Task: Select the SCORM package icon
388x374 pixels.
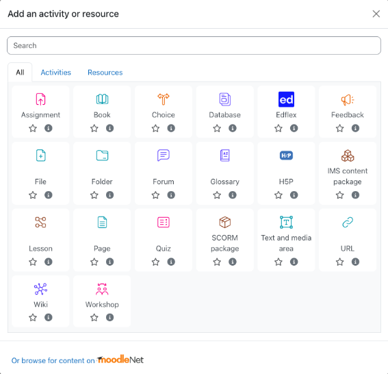Action: pos(224,222)
